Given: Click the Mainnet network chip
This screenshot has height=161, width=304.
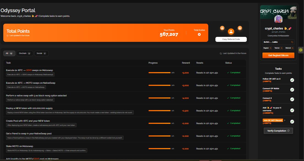Looking at the screenshot, I should coord(289,48).
